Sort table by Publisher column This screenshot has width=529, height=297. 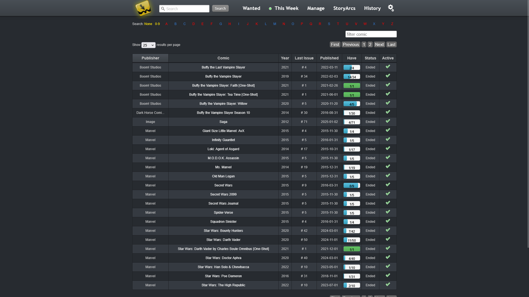[x=150, y=58]
